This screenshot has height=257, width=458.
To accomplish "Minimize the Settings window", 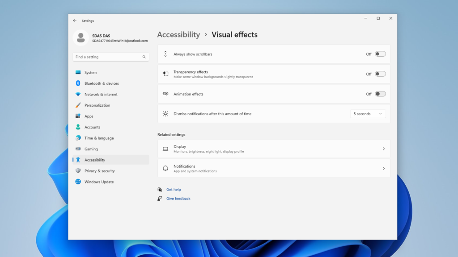I will (x=366, y=18).
